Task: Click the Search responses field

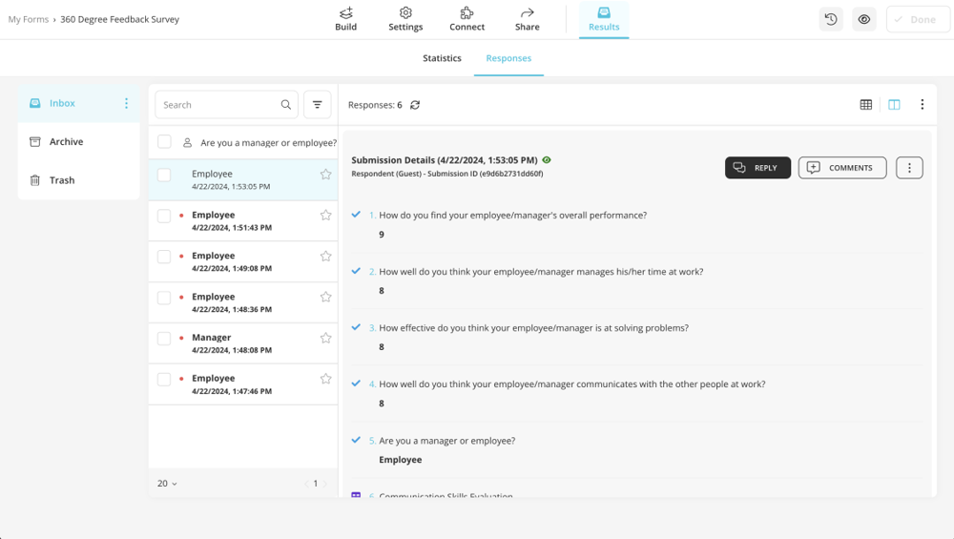Action: coord(218,105)
